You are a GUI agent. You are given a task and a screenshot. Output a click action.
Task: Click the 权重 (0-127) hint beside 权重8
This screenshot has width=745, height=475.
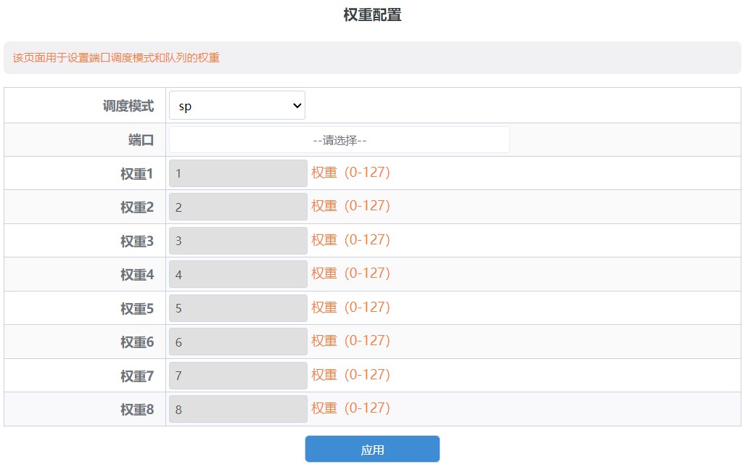[x=350, y=408]
